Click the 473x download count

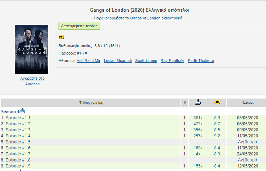pyautogui.click(x=198, y=124)
